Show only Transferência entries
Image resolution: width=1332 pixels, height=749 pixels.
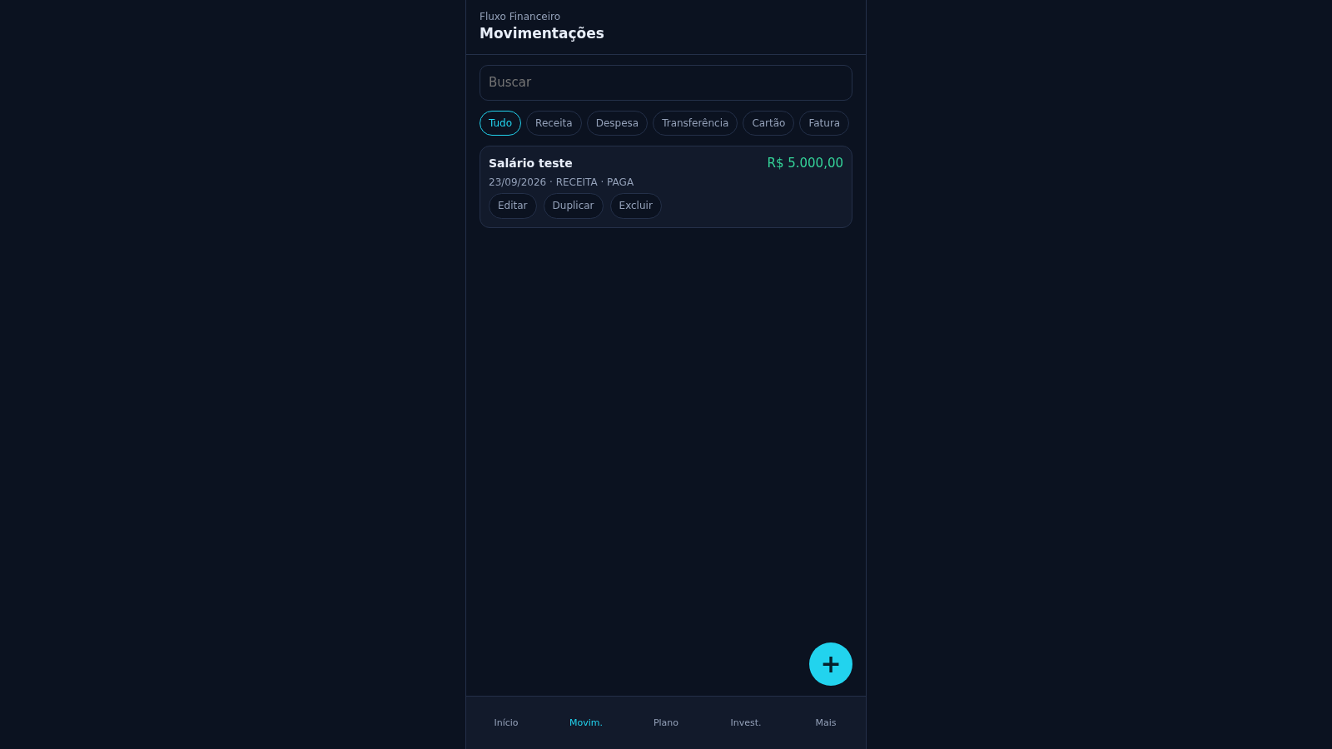click(x=695, y=123)
